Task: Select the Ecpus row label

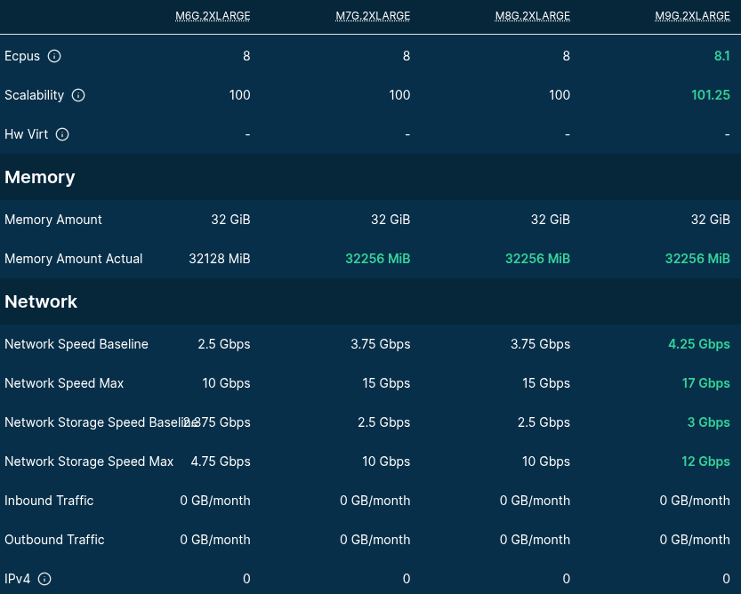Action: (22, 56)
